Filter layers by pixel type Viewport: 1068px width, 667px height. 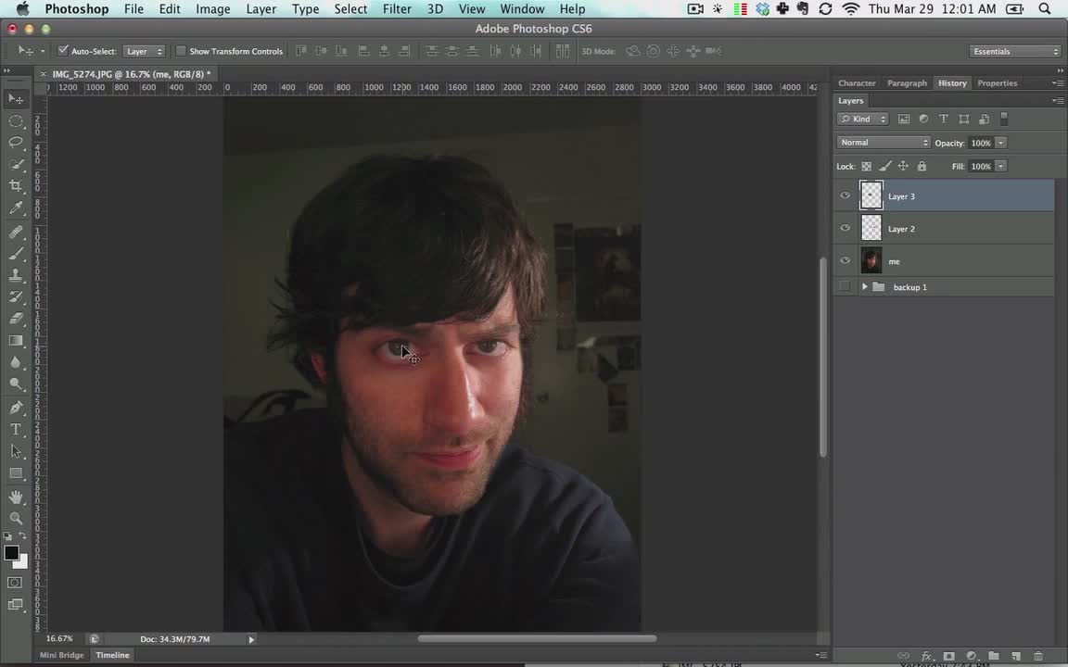pyautogui.click(x=904, y=120)
